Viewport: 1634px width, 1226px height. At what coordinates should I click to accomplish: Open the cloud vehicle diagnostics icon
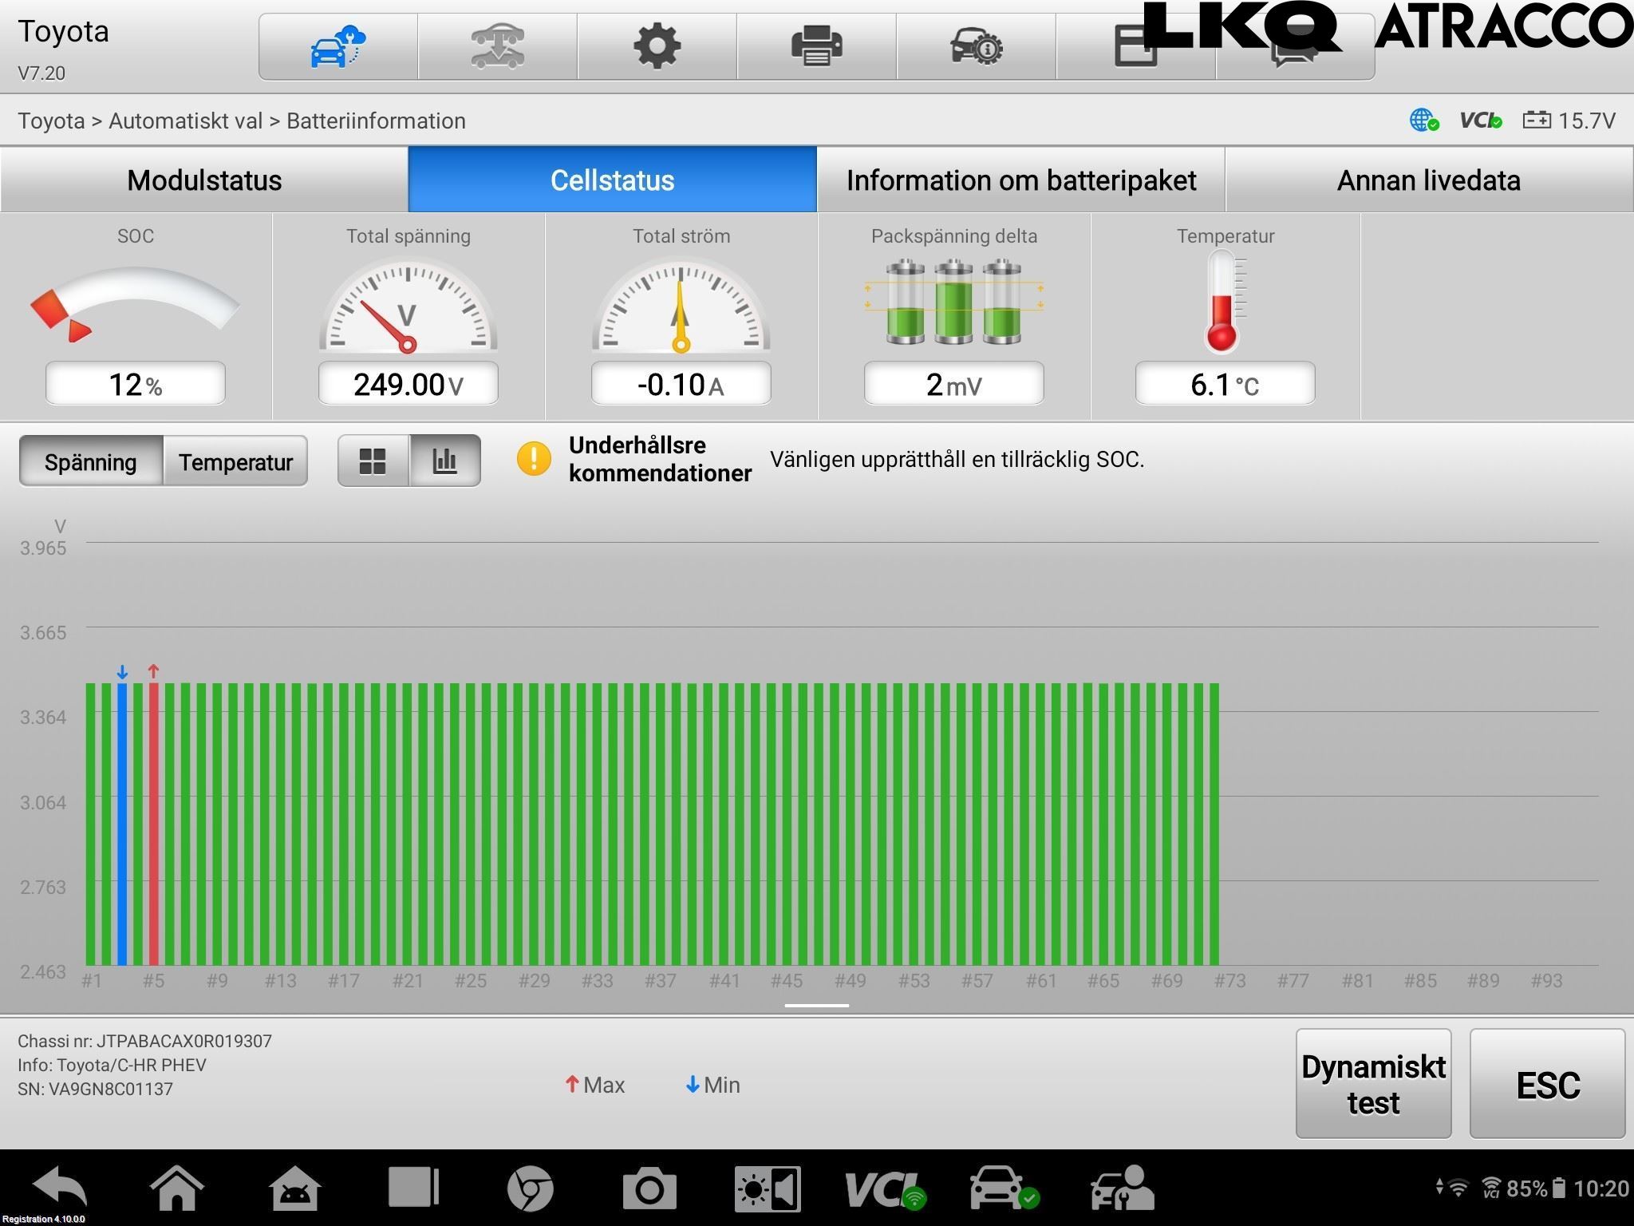[x=337, y=46]
